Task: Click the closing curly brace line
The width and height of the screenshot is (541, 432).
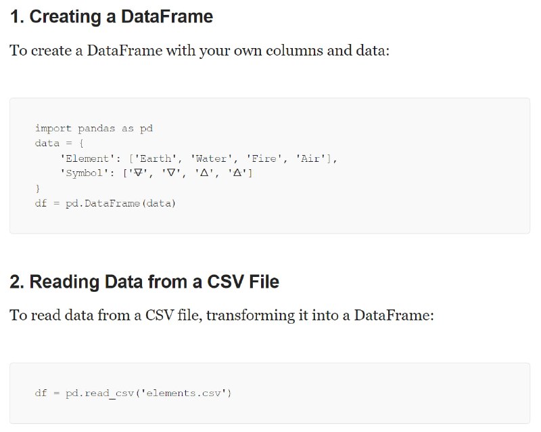Action: click(x=38, y=188)
